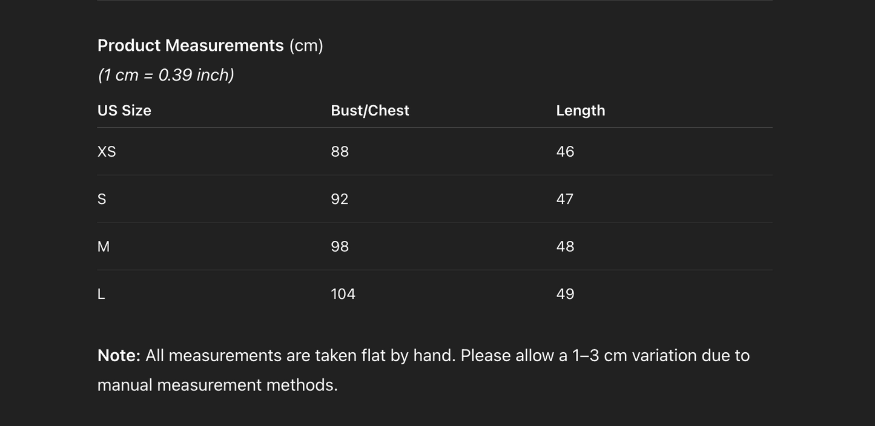Select the US Size column header

tap(124, 110)
